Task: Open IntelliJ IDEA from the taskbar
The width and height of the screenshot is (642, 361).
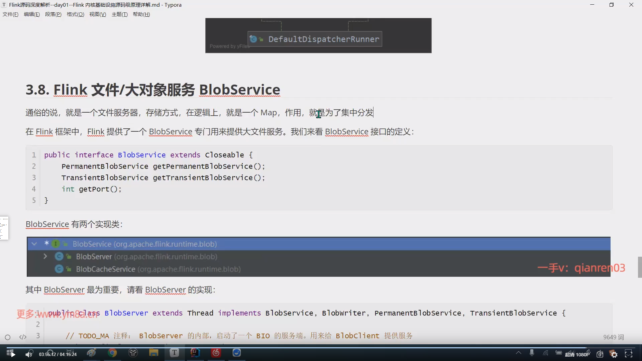Action: (x=195, y=353)
